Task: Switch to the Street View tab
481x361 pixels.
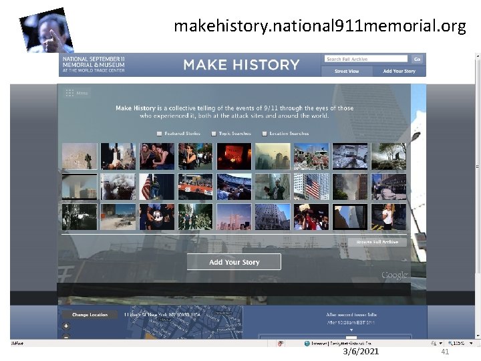Action: click(347, 72)
